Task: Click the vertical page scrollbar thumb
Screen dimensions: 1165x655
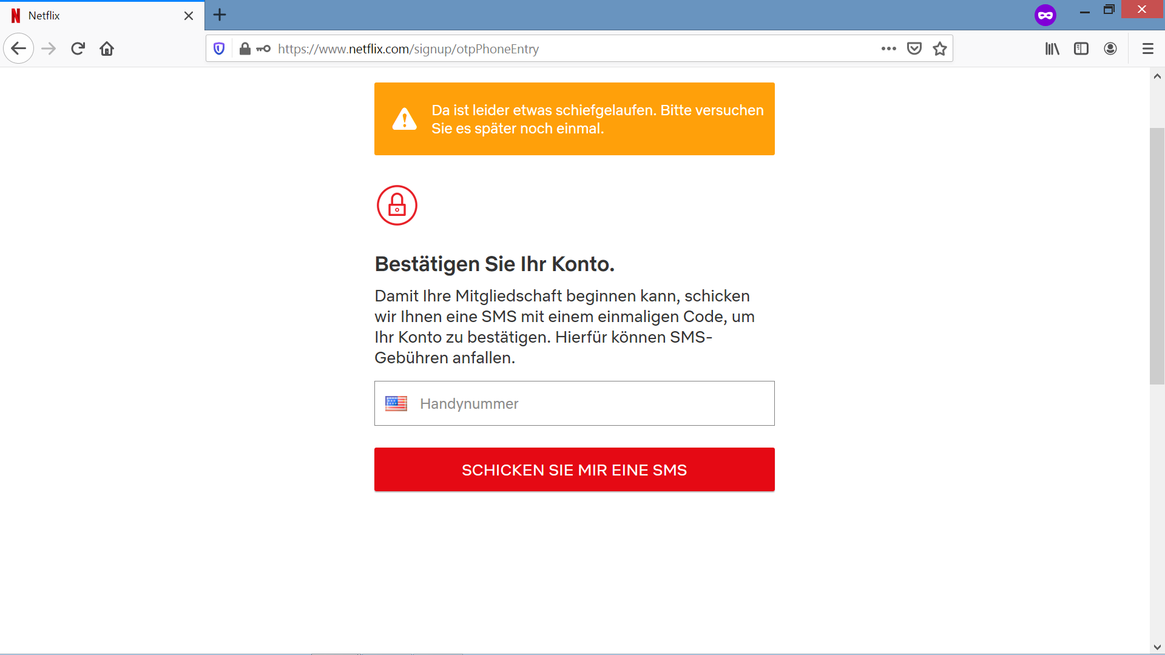Action: pos(1157,255)
